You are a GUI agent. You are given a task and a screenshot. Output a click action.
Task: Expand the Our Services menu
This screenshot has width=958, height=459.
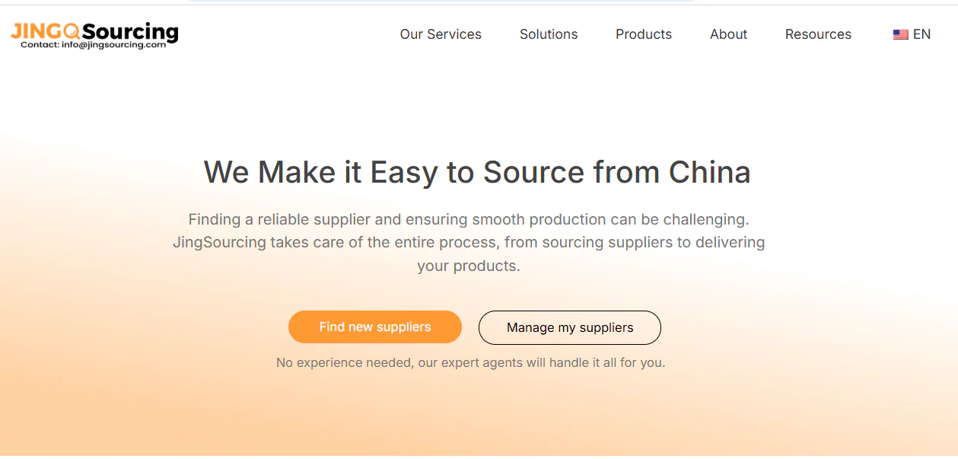coord(441,34)
